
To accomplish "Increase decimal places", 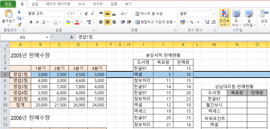I will 207,22.
